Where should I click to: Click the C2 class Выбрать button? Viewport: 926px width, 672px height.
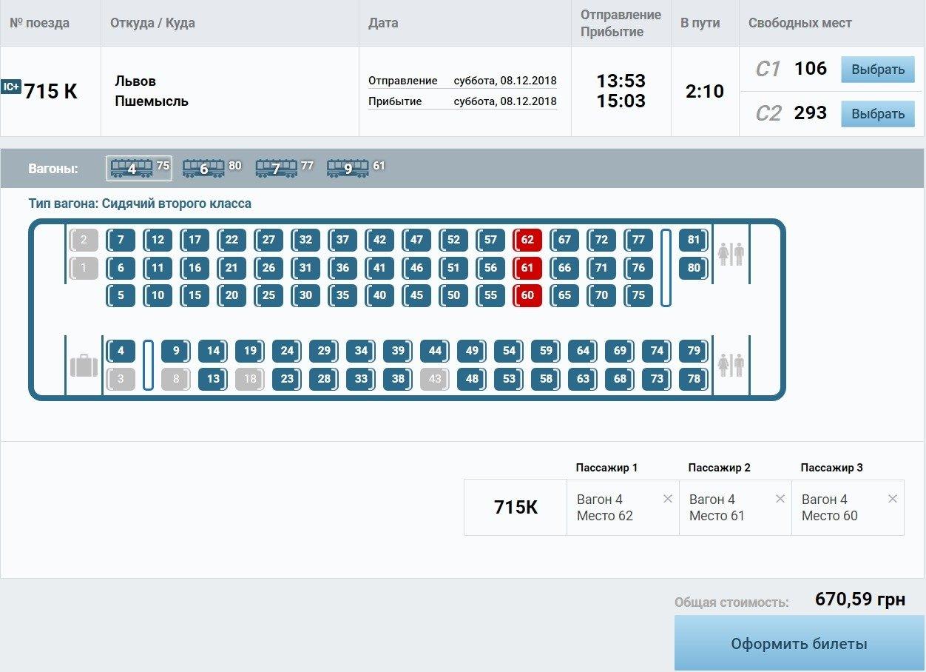click(x=877, y=114)
